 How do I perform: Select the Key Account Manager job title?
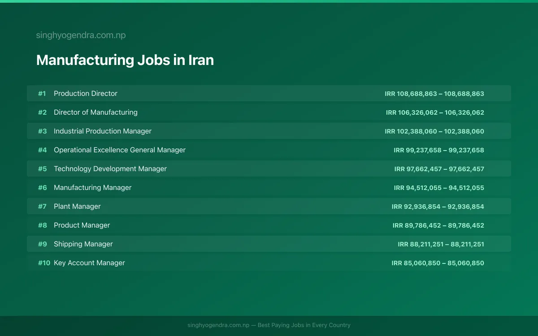click(89, 263)
